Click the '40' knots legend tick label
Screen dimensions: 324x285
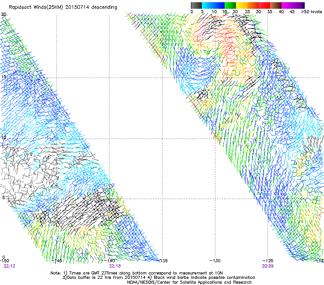click(x=281, y=12)
